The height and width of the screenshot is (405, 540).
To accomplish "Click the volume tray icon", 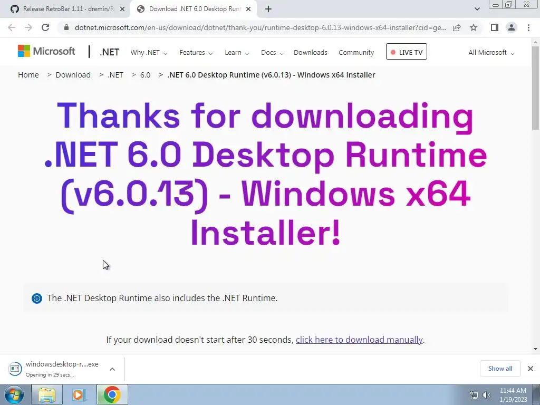I will (486, 395).
